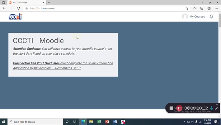
Task: Pause the screen recording
Action: [x=179, y=108]
